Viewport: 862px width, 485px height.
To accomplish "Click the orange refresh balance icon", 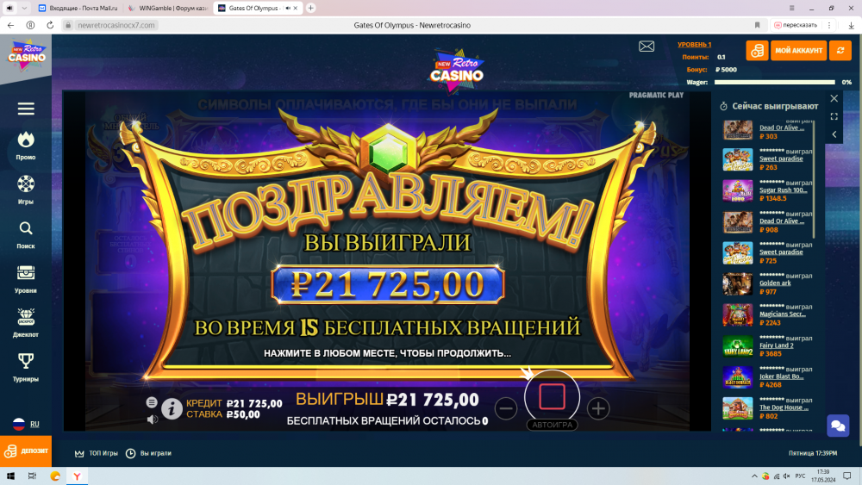I will (840, 51).
